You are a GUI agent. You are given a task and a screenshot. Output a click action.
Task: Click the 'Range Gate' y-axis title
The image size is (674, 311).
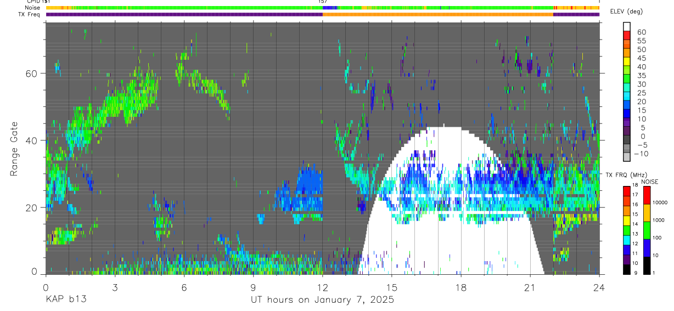(14, 149)
